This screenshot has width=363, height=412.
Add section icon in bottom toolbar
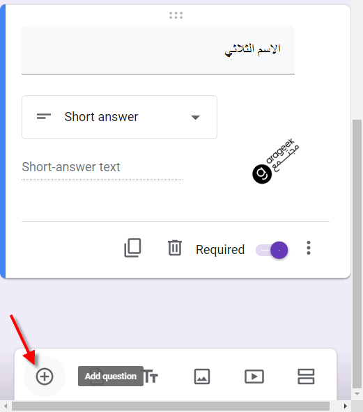click(306, 377)
